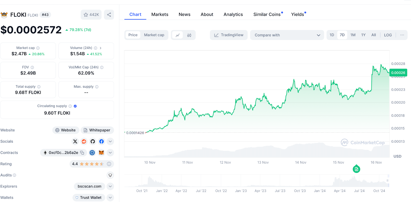Image resolution: width=411 pixels, height=202 pixels.
Task: Click the info icon beside FDV
Action: 32,67
